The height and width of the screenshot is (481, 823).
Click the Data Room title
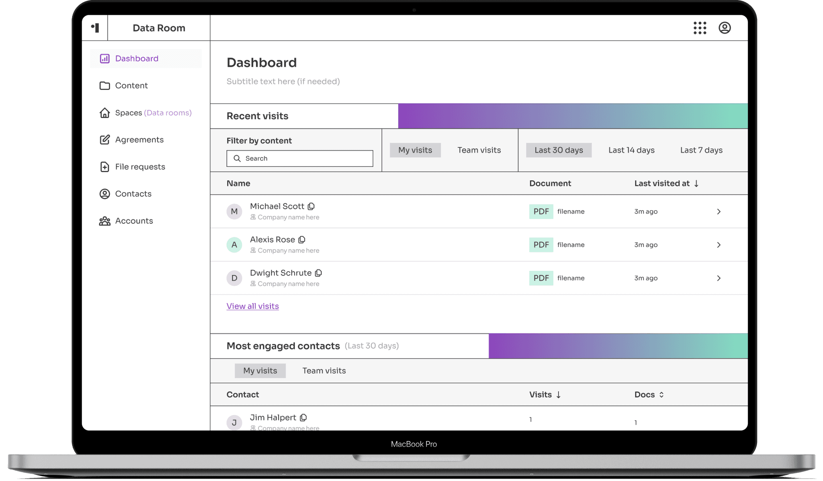(x=159, y=28)
